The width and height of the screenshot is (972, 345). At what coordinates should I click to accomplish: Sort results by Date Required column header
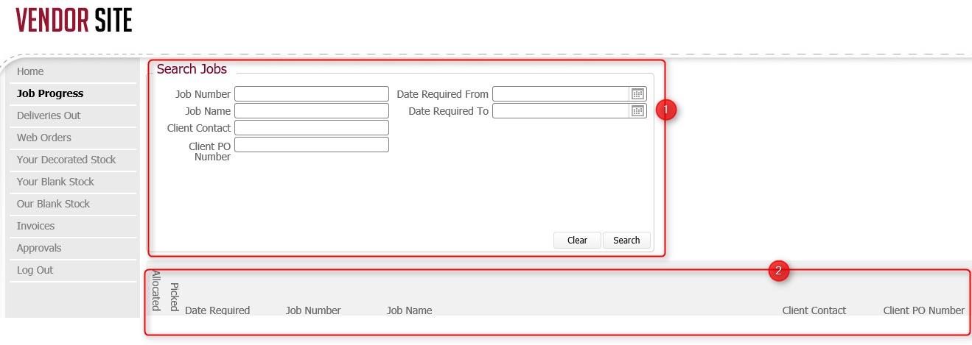217,310
